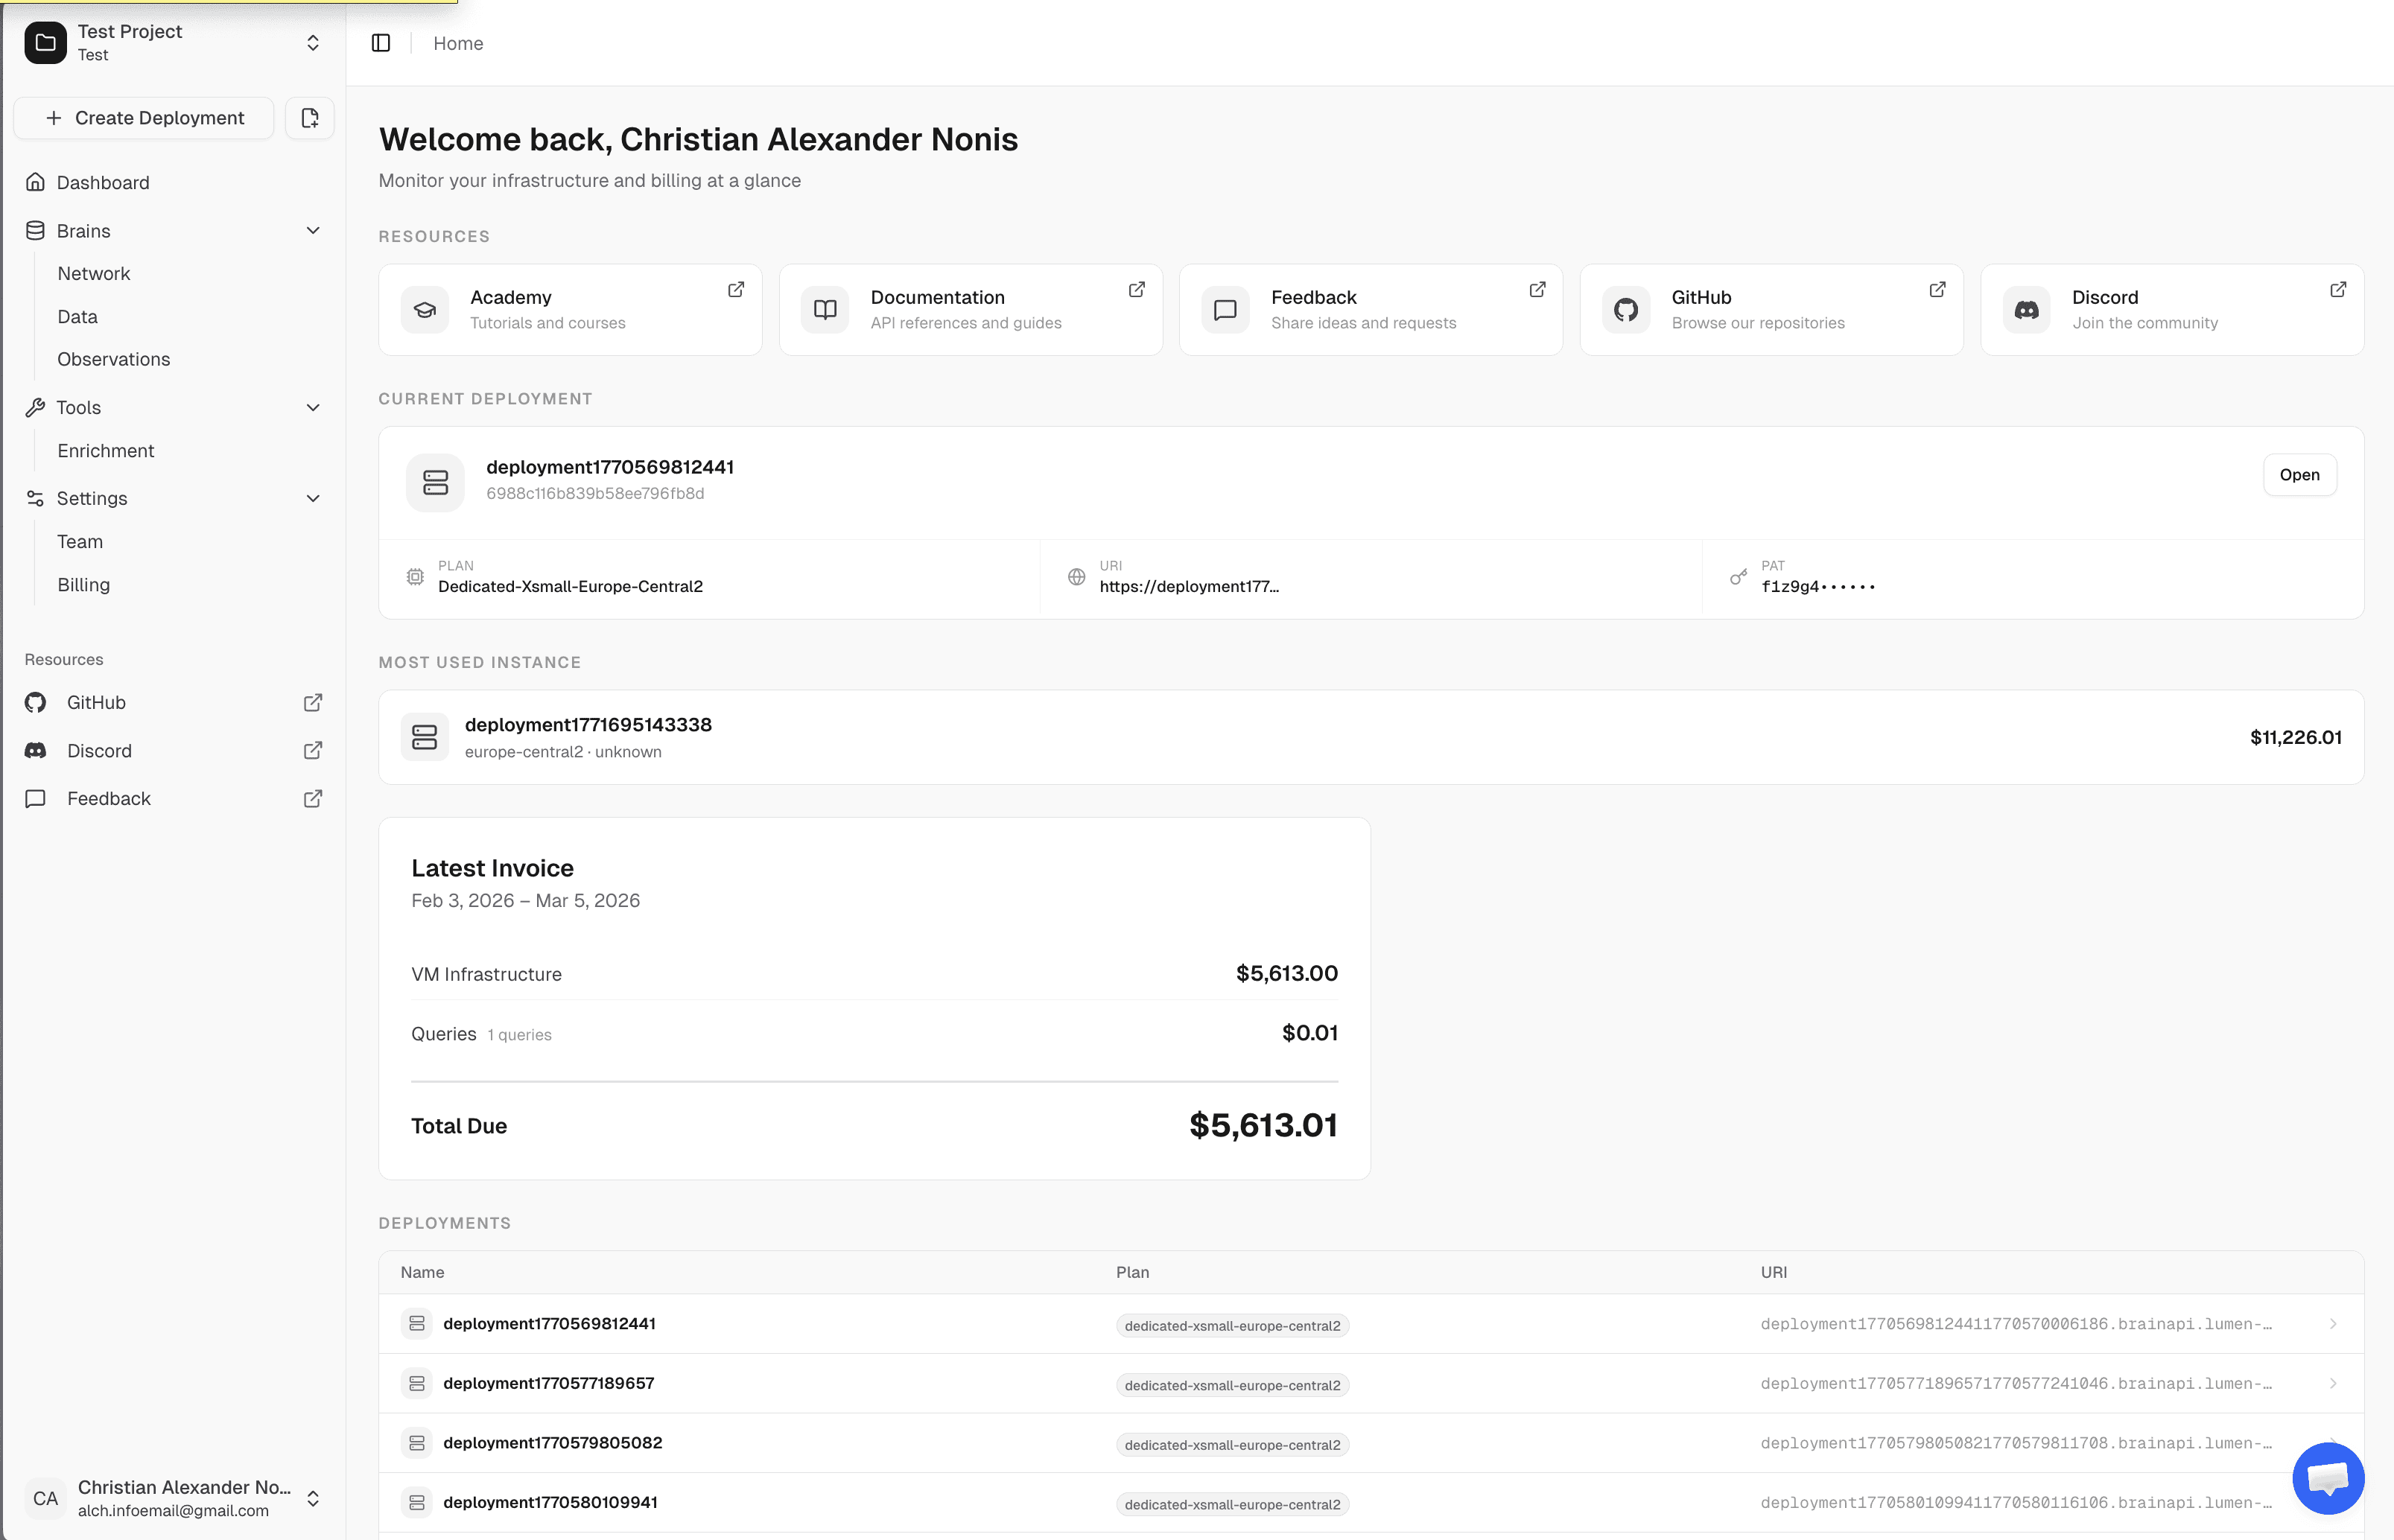Open GitHub resource card icon

click(1626, 310)
